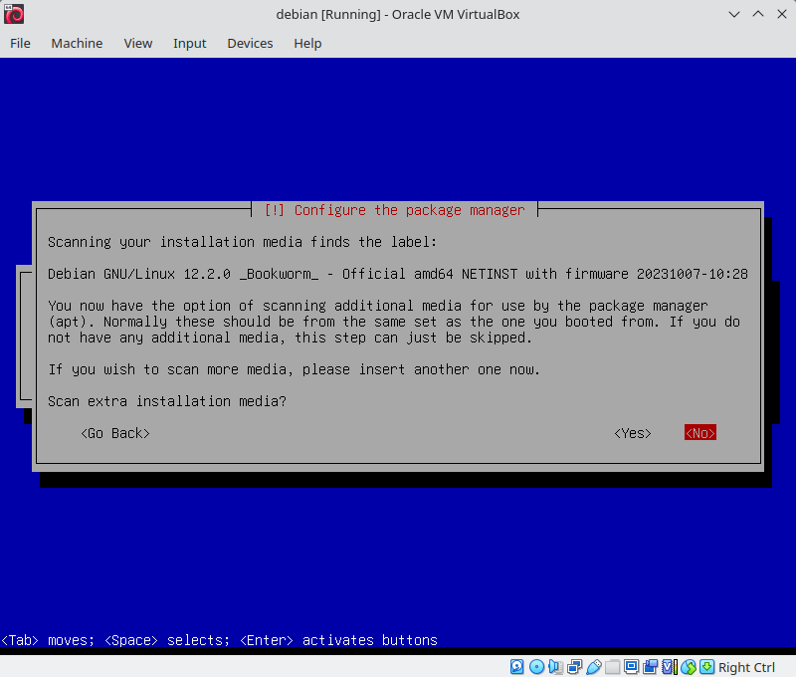Click the hard disk activity icon
This screenshot has width=796, height=677.
point(516,667)
